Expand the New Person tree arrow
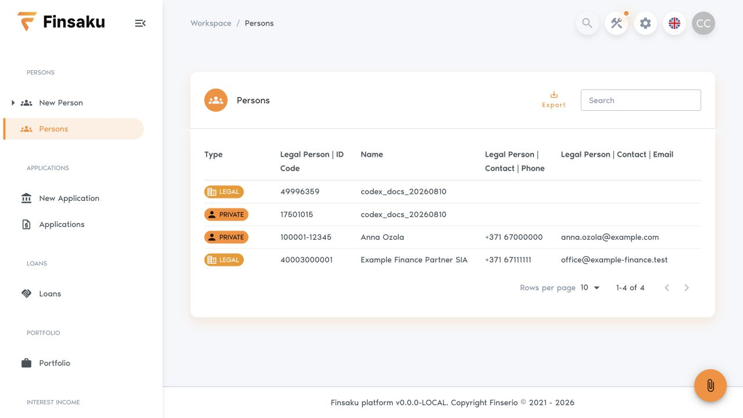Image resolution: width=743 pixels, height=418 pixels. [x=13, y=103]
